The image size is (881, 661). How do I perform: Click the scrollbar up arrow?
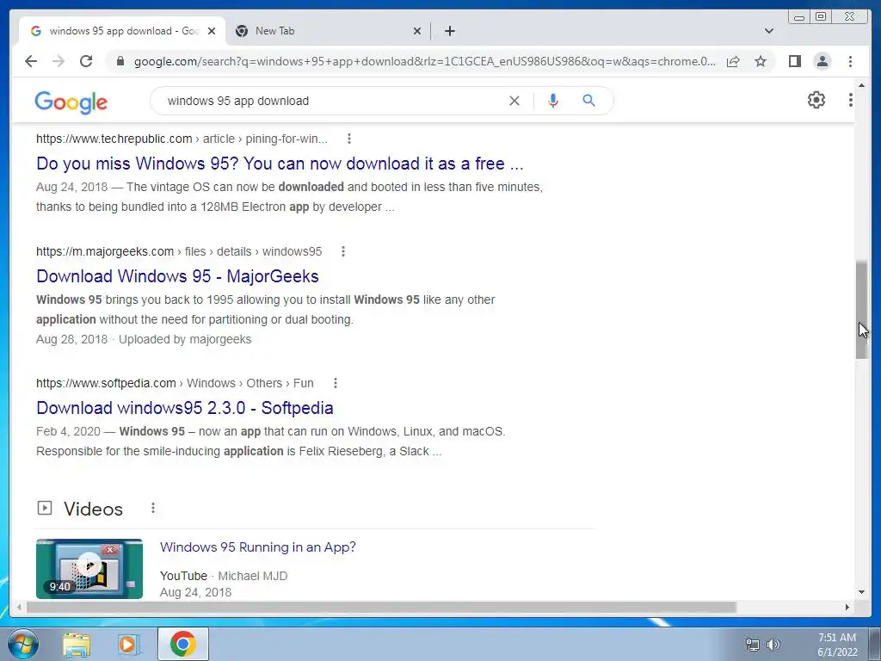coord(861,85)
